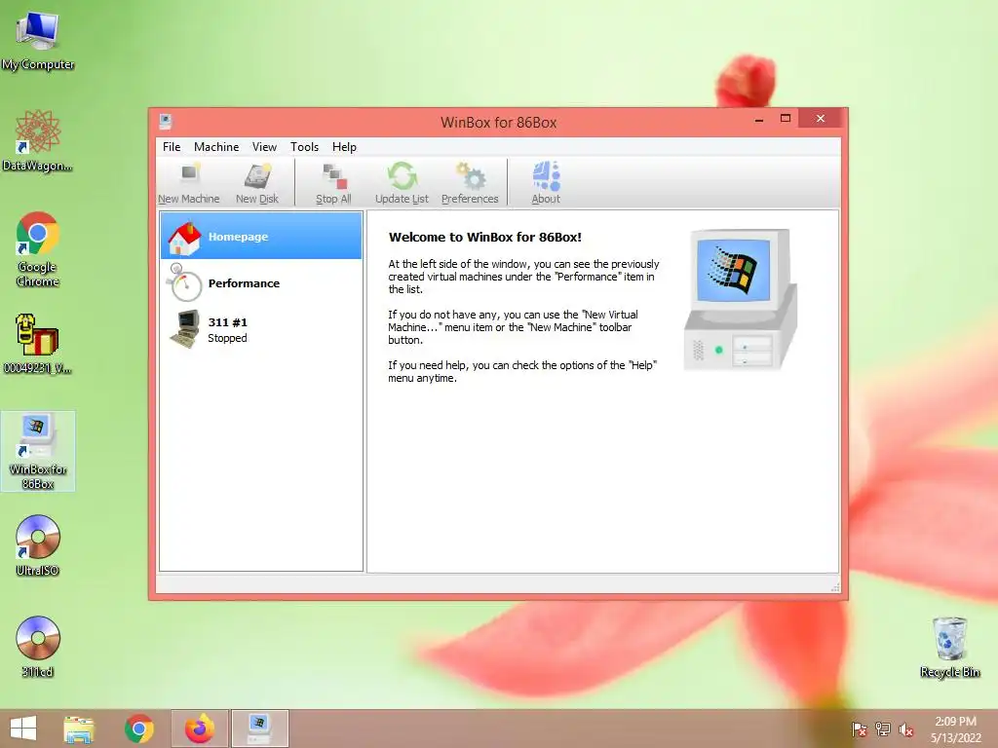
Task: Click the network tray icon
Action: (x=883, y=729)
